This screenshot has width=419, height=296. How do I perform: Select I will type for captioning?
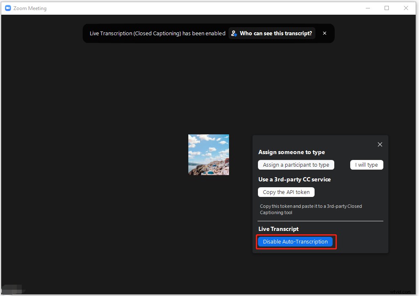[x=367, y=165]
